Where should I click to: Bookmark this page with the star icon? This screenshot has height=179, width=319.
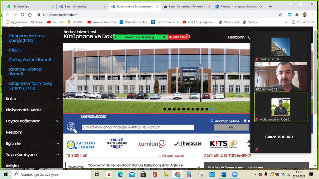280,15
